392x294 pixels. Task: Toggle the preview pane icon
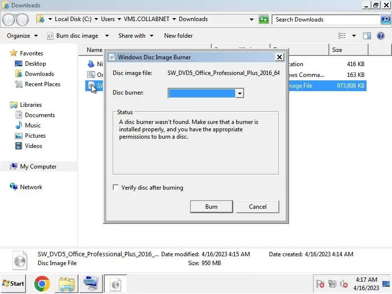(x=367, y=36)
